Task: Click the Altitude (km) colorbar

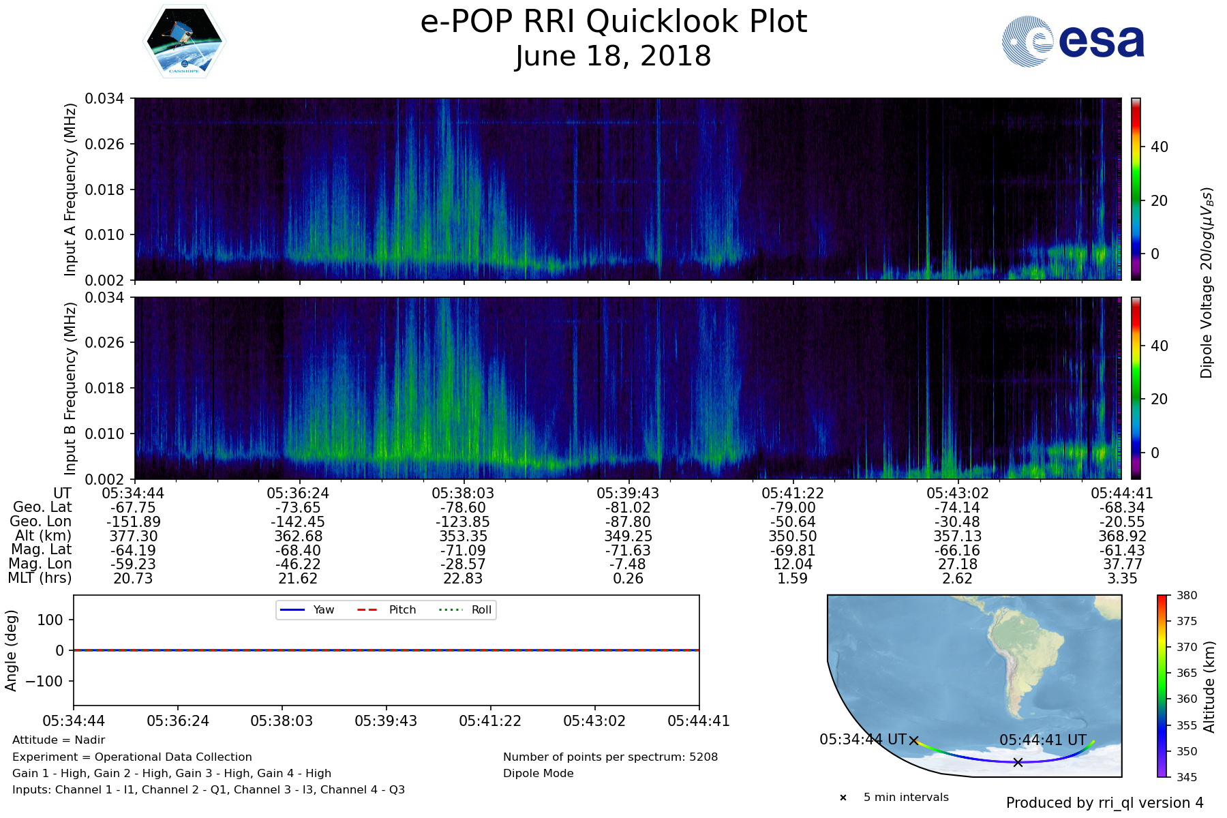Action: tap(1162, 686)
